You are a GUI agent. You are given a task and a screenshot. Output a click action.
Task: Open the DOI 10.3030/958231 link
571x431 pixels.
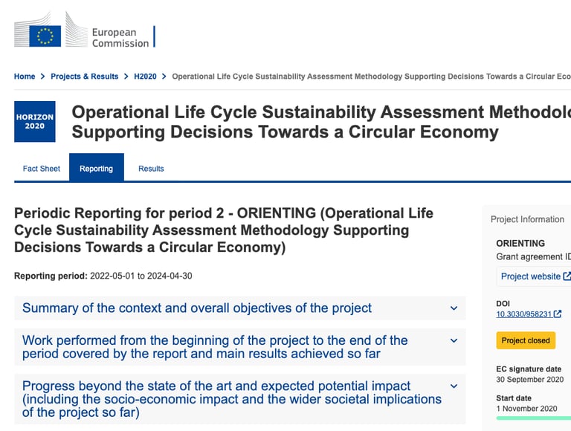pyautogui.click(x=524, y=314)
